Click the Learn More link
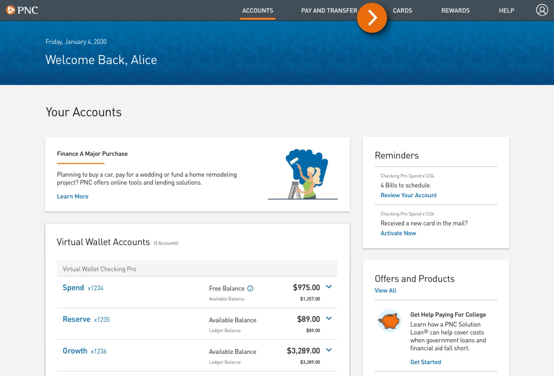The width and height of the screenshot is (554, 376). [x=72, y=196]
